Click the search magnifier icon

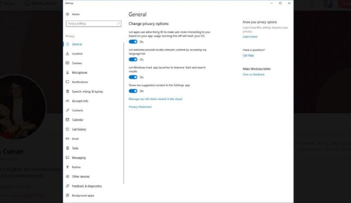(119, 24)
